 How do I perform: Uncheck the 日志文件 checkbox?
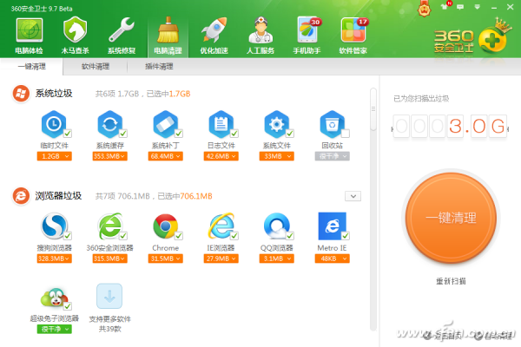(234, 134)
